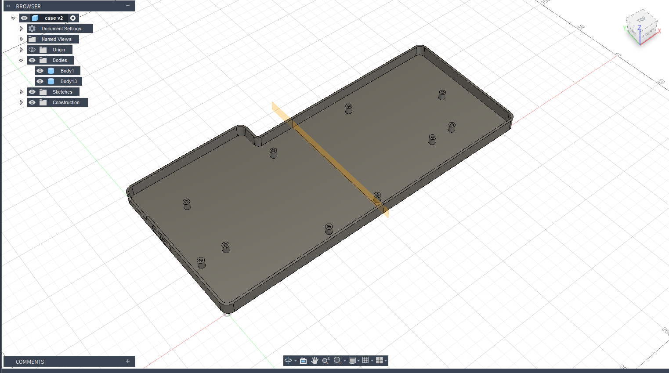The width and height of the screenshot is (669, 373).
Task: Hide Body1 using its eye icon
Action: 40,71
